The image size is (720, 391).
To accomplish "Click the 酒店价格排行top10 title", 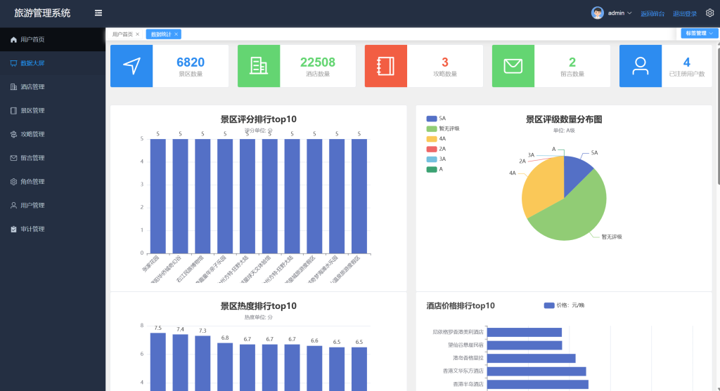I will click(x=461, y=306).
